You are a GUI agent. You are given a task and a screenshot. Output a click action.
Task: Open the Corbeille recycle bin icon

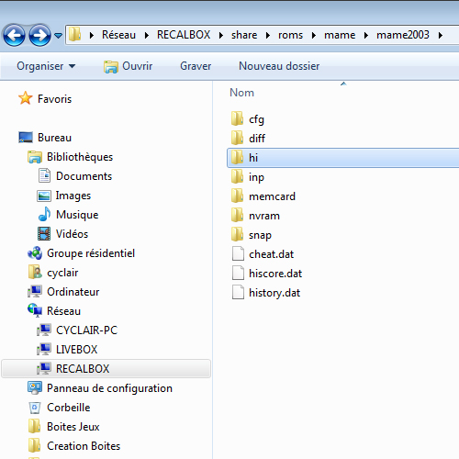[x=35, y=408]
